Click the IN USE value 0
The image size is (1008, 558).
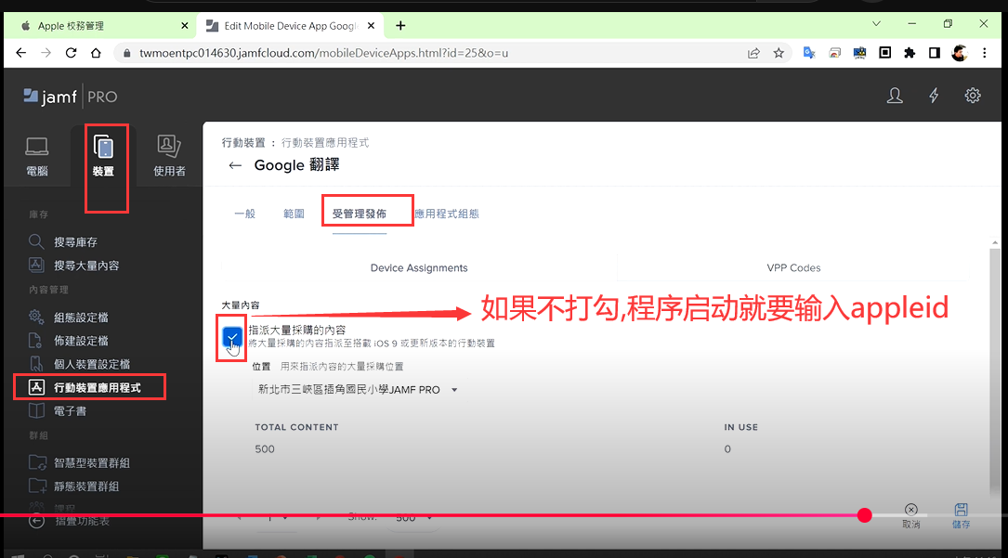(x=727, y=448)
